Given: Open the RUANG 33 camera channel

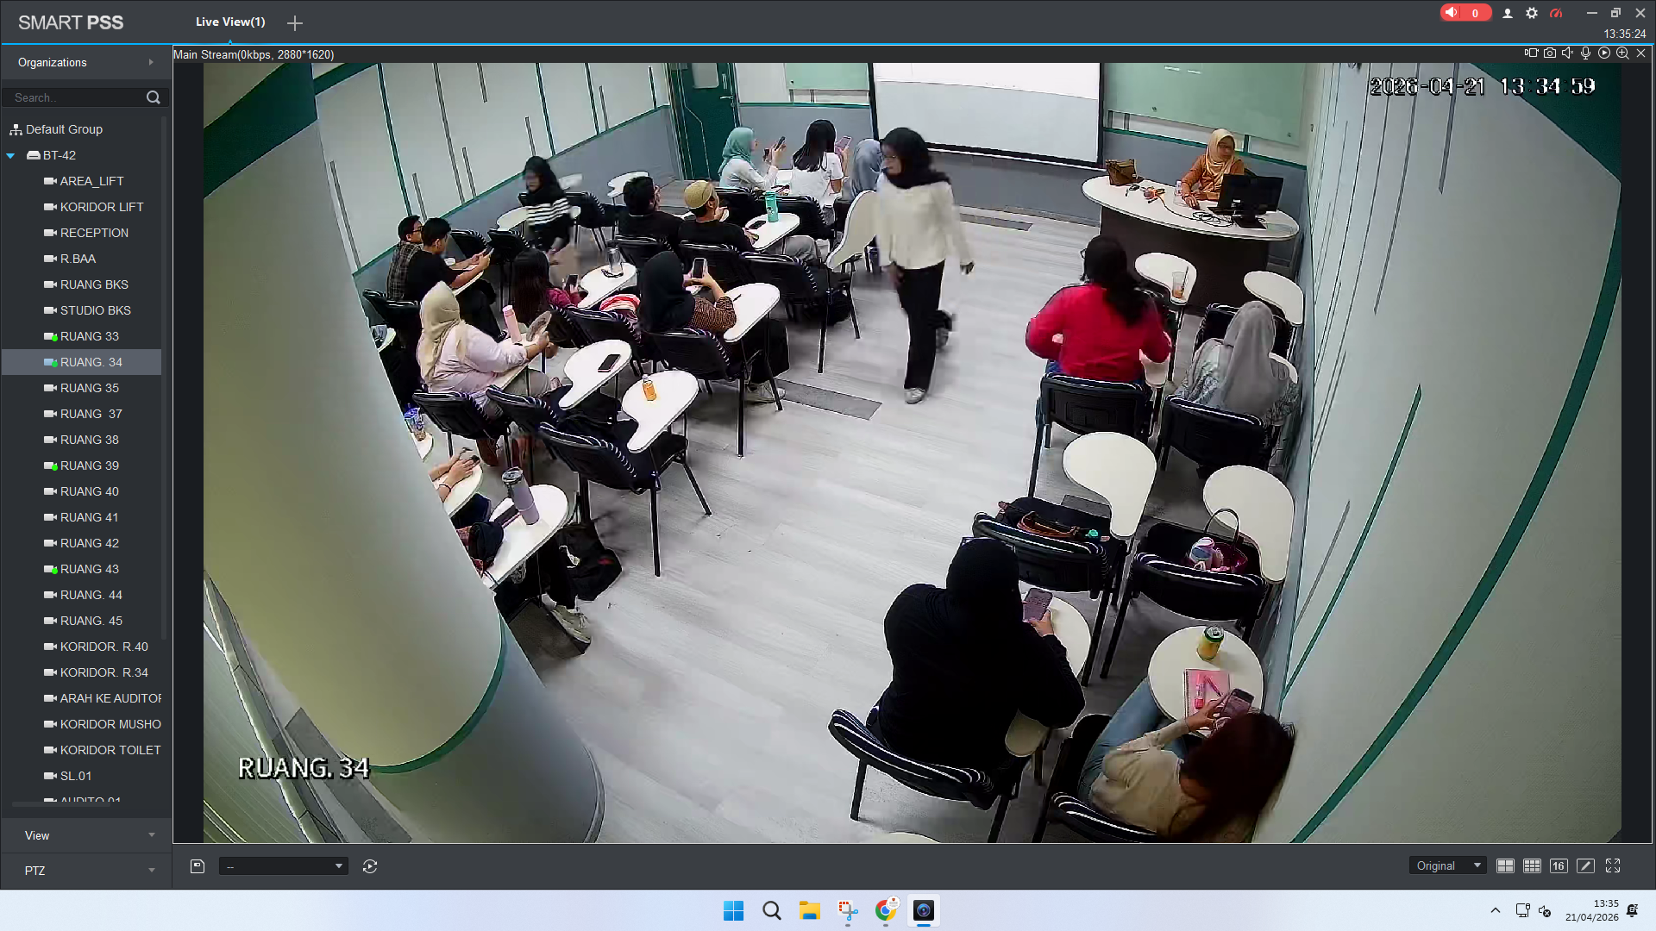Looking at the screenshot, I should point(82,336).
